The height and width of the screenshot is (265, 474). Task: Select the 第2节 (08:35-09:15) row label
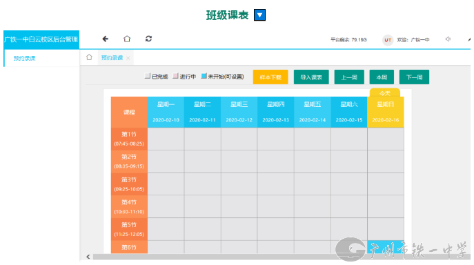click(x=129, y=161)
